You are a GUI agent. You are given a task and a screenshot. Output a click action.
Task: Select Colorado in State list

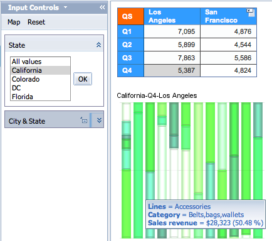(40, 79)
